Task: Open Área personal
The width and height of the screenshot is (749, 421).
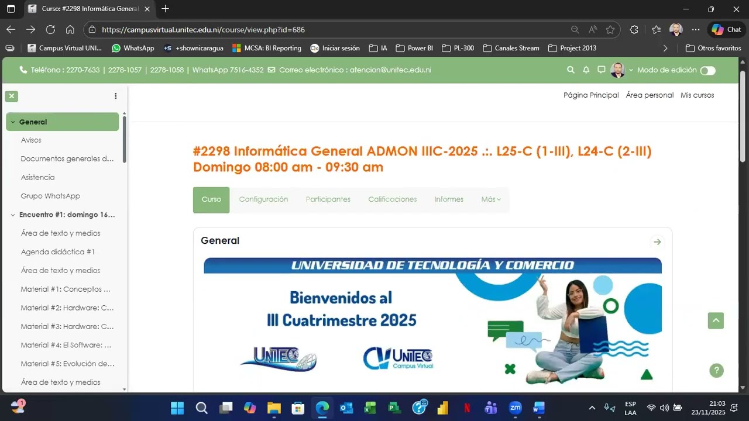Action: pos(650,95)
